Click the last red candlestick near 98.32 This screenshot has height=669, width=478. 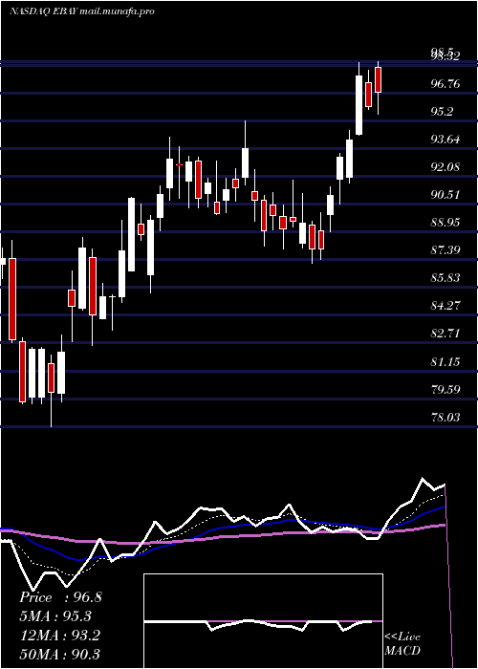[378, 79]
